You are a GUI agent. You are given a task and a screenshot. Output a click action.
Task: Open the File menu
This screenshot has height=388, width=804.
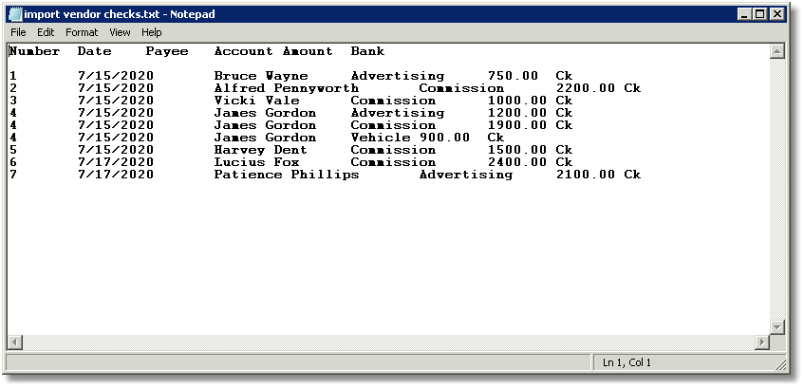18,32
